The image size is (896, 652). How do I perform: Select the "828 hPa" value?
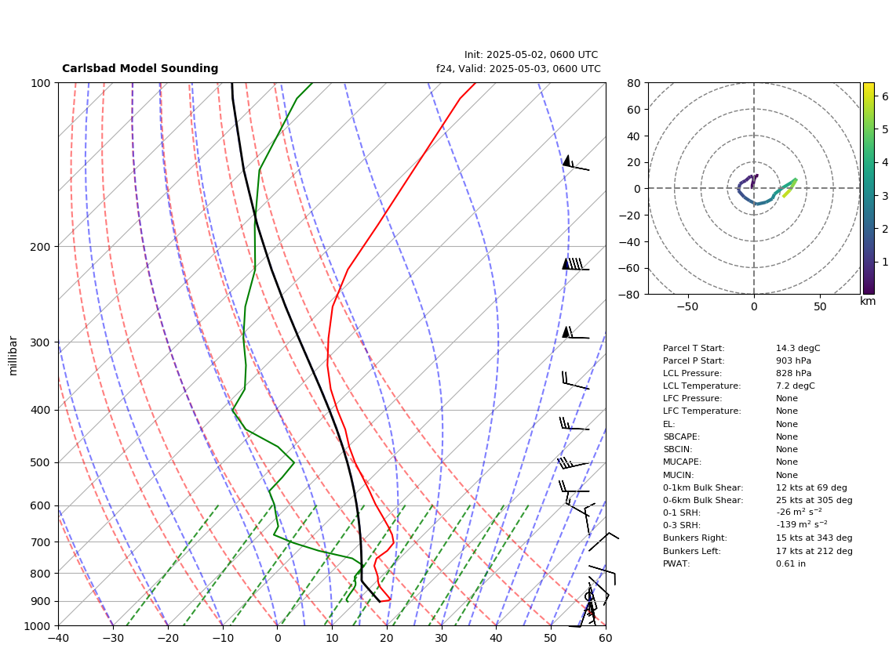coord(794,373)
